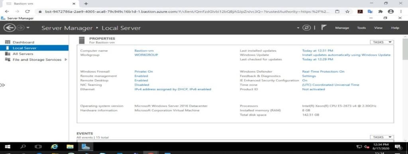Open the Help menu
408x154 pixels.
tap(395, 28)
